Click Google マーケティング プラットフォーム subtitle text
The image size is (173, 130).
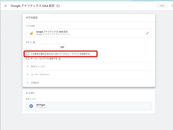[x=53, y=34]
